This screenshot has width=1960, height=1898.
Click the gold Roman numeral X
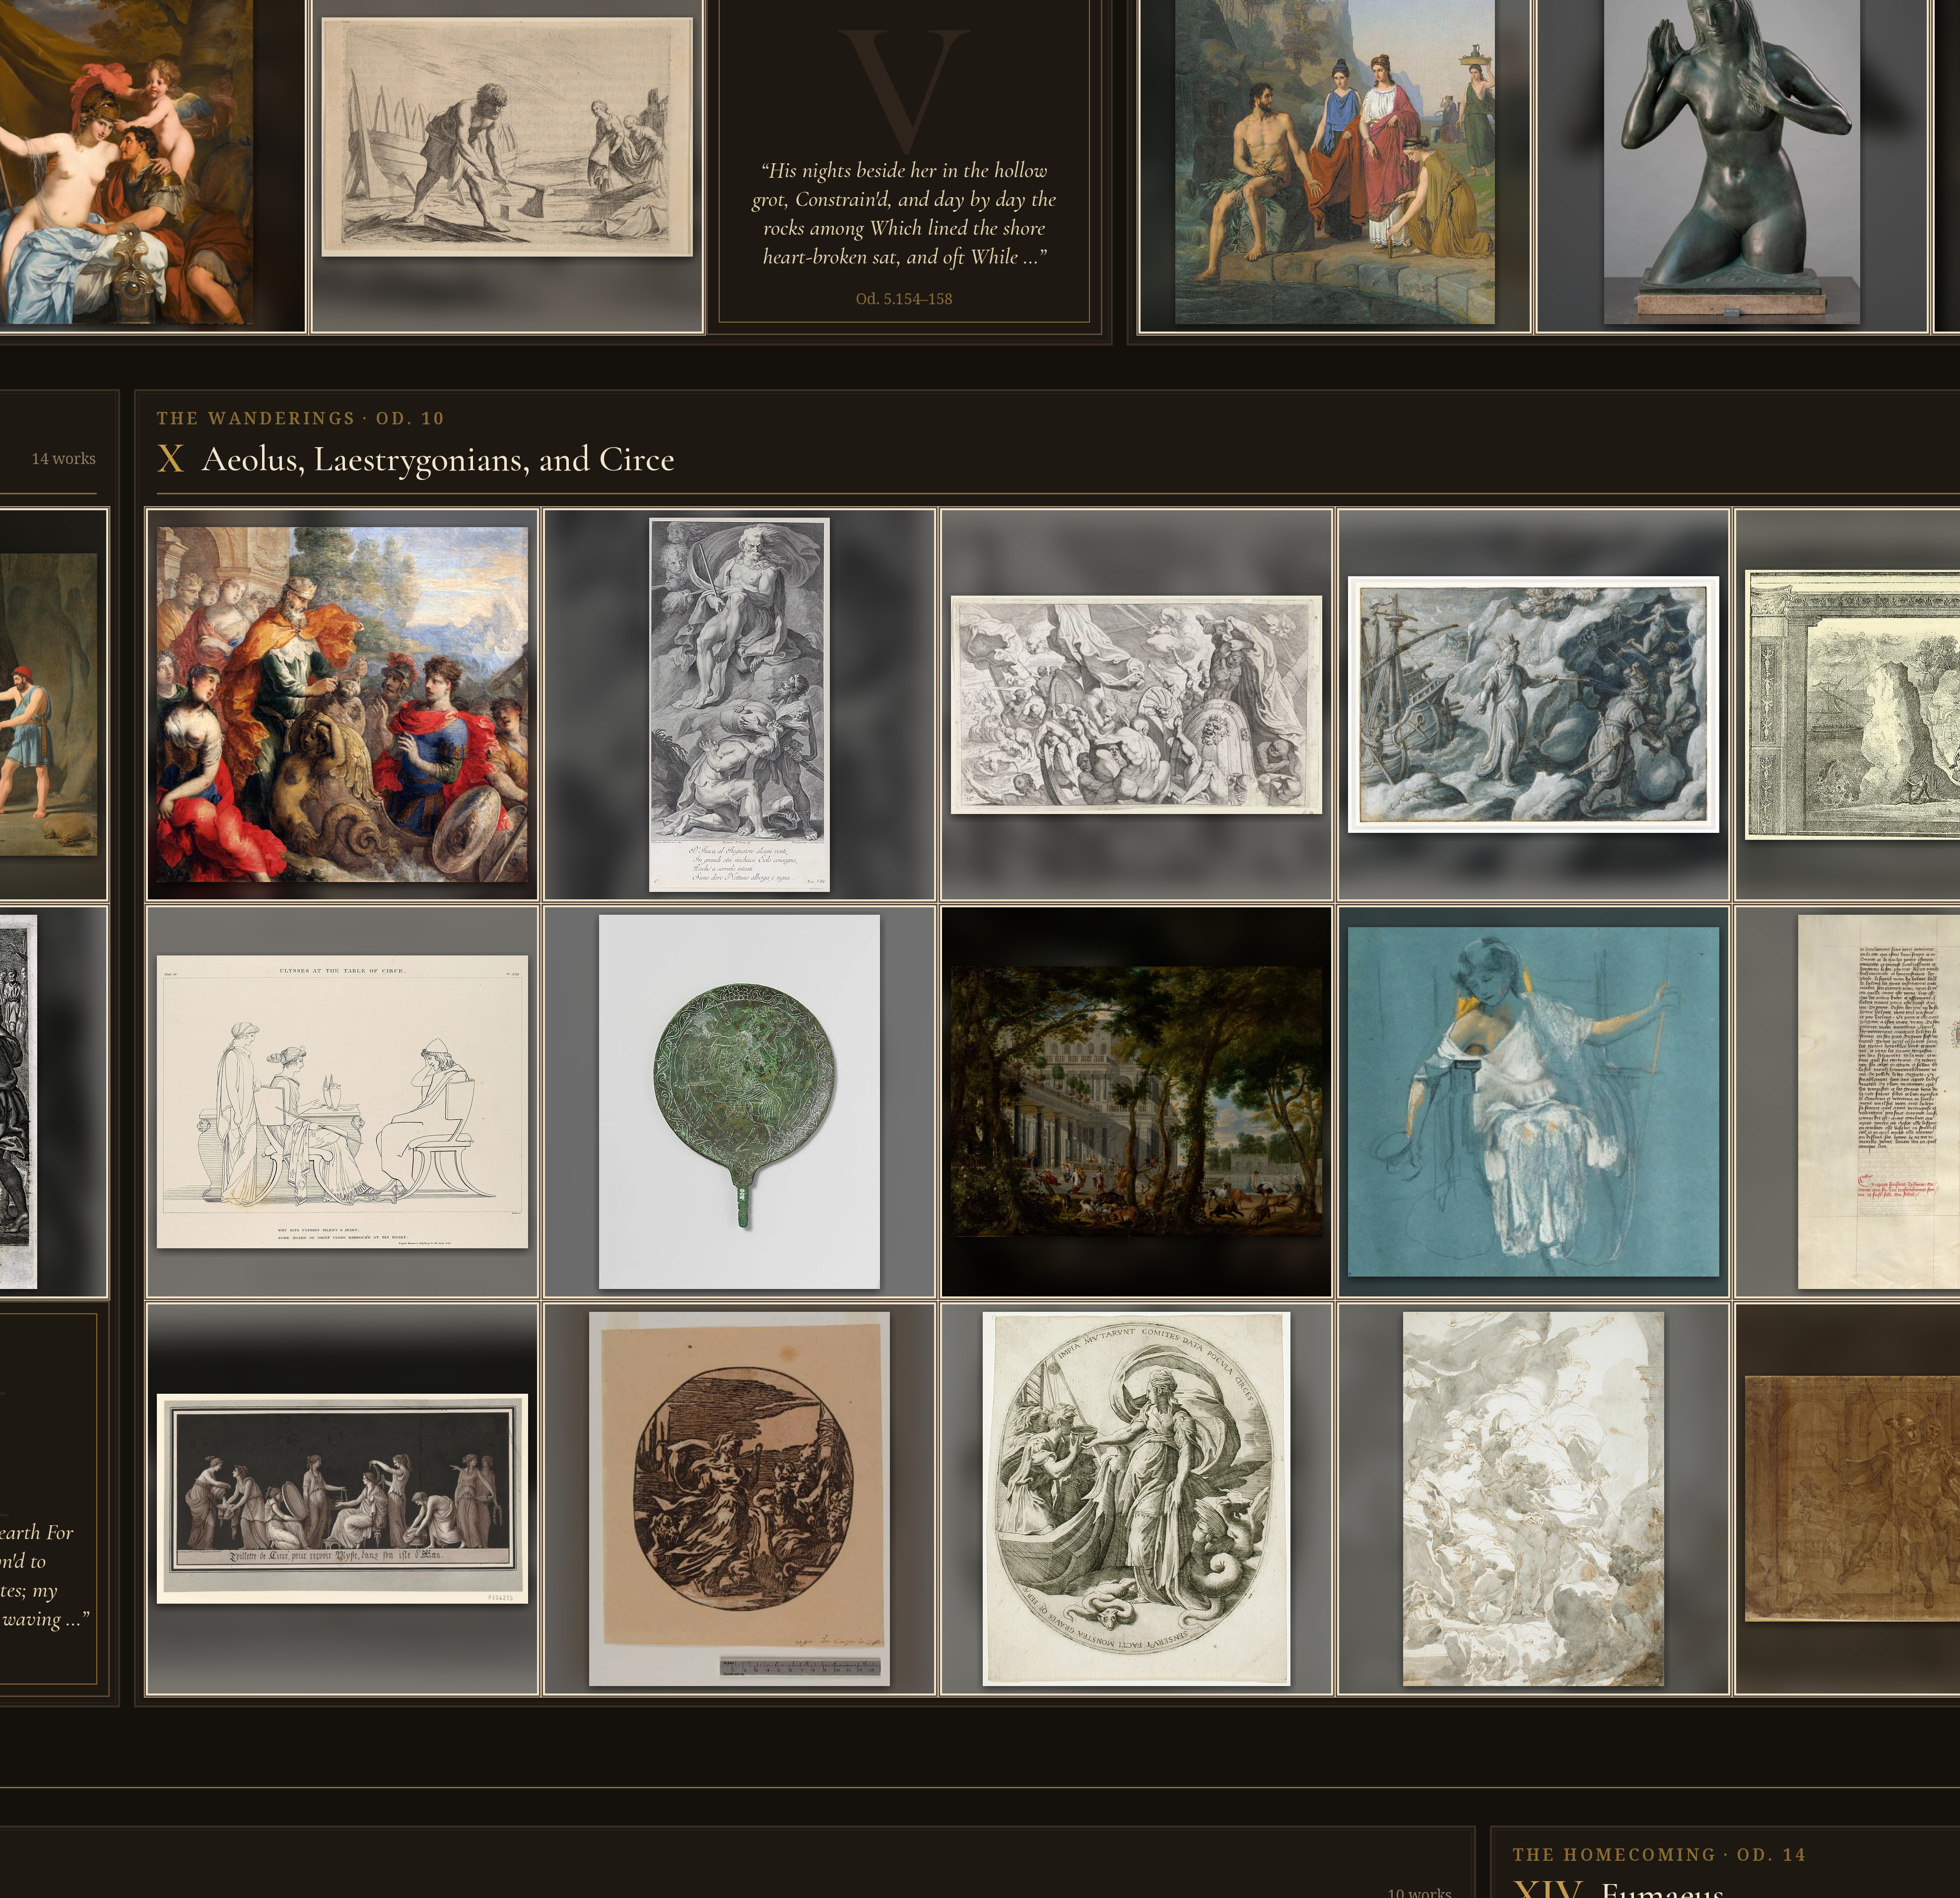170,459
